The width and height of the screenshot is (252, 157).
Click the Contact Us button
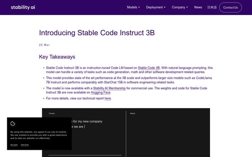pyautogui.click(x=231, y=8)
